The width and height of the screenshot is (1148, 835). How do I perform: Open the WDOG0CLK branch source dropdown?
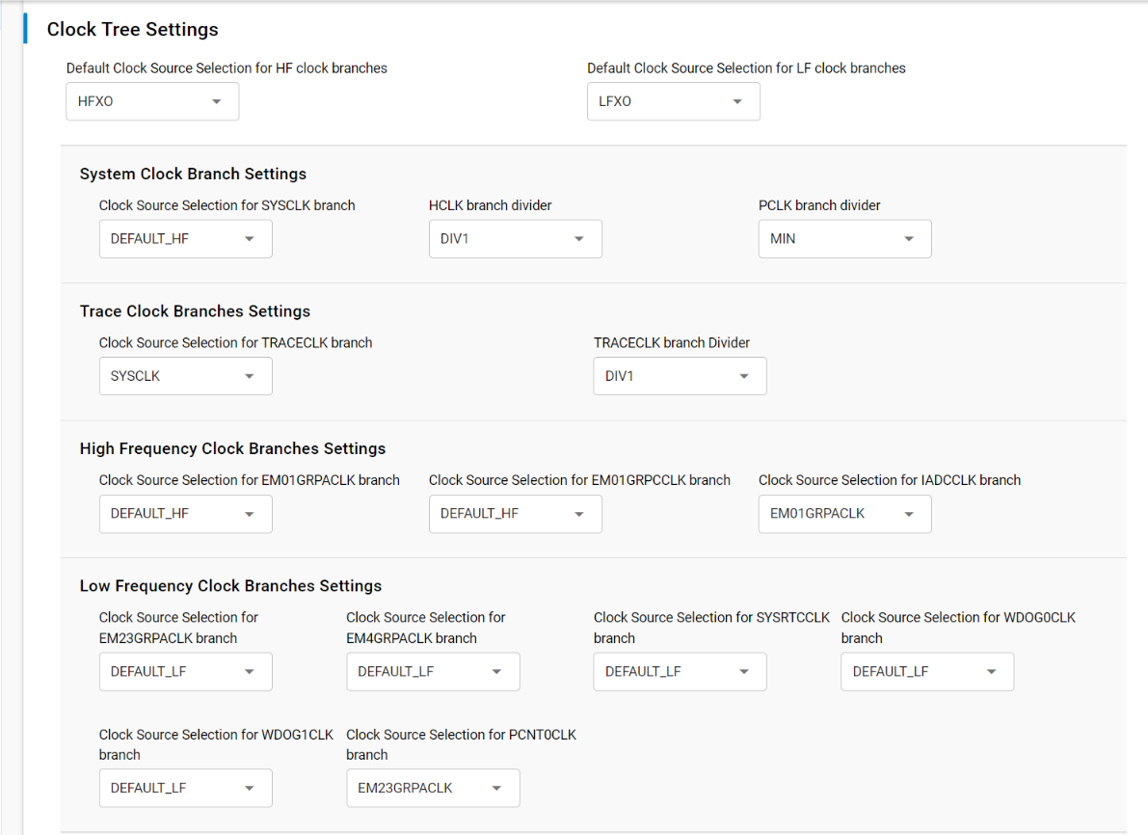[x=926, y=671]
